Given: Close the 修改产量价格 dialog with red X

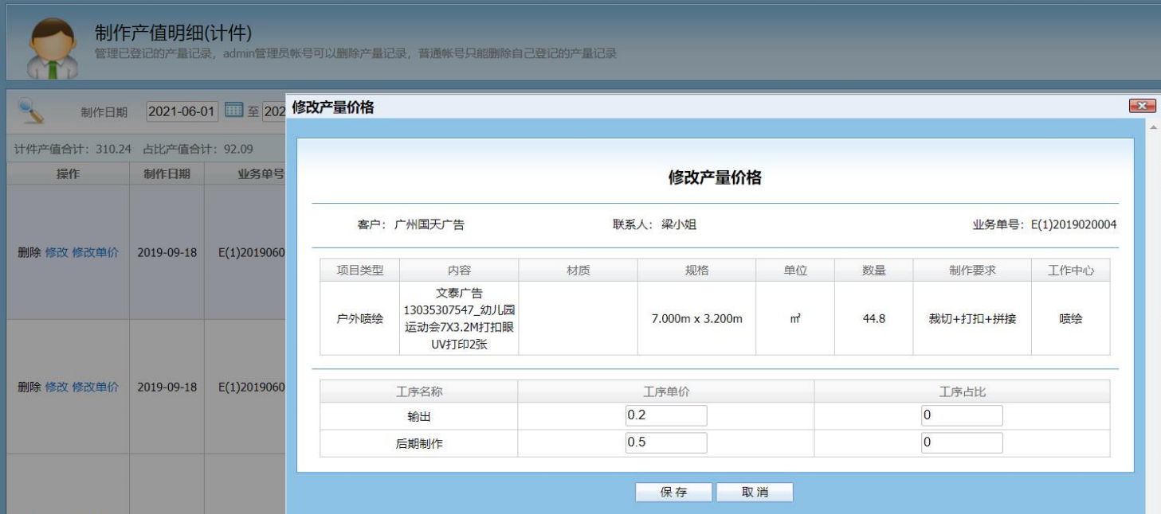Looking at the screenshot, I should point(1143,107).
